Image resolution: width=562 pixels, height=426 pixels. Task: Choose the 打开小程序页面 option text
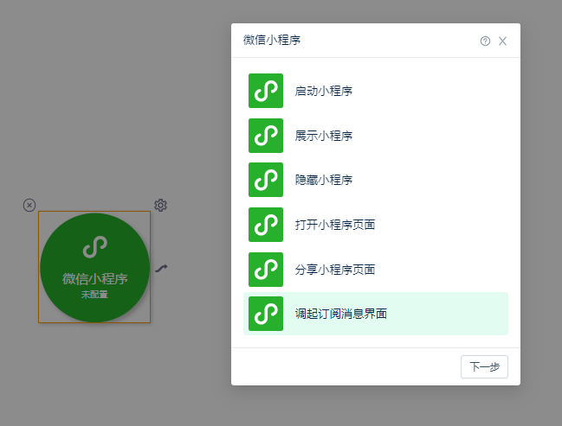point(335,225)
